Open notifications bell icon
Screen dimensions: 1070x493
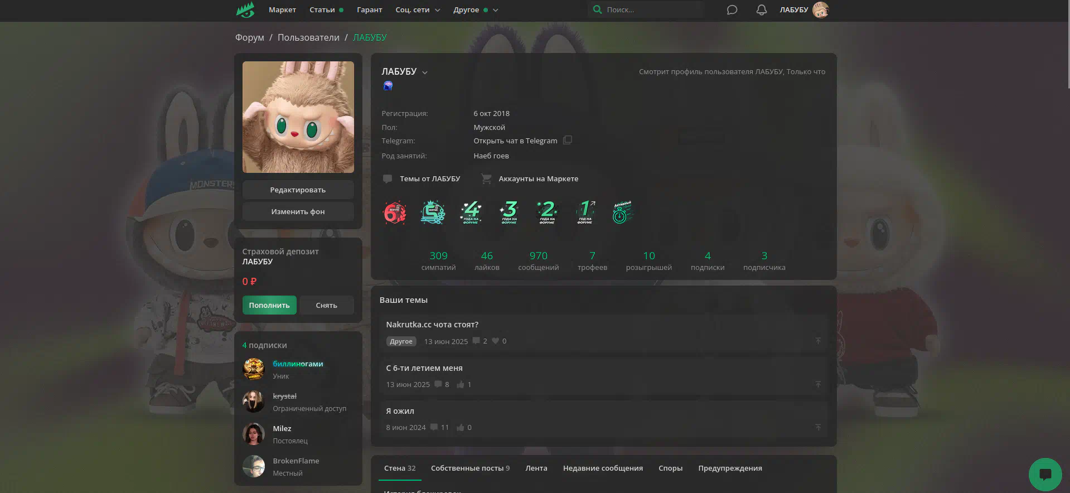click(761, 9)
